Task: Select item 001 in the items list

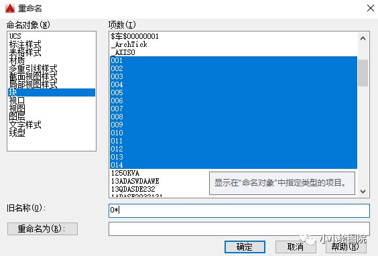Action: coord(233,60)
